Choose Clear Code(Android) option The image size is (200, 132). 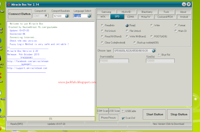pyautogui.click(x=102, y=42)
